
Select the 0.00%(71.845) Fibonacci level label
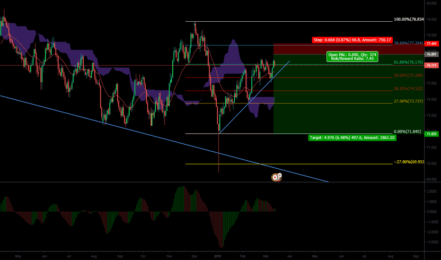point(407,131)
